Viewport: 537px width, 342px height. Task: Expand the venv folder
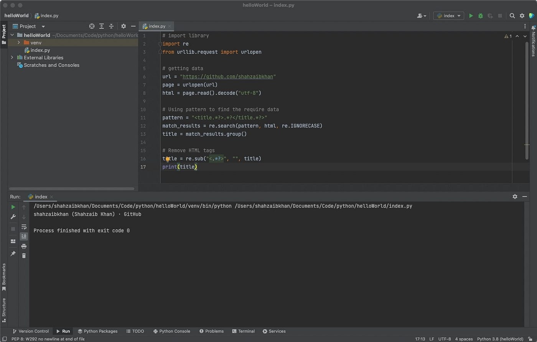point(18,43)
